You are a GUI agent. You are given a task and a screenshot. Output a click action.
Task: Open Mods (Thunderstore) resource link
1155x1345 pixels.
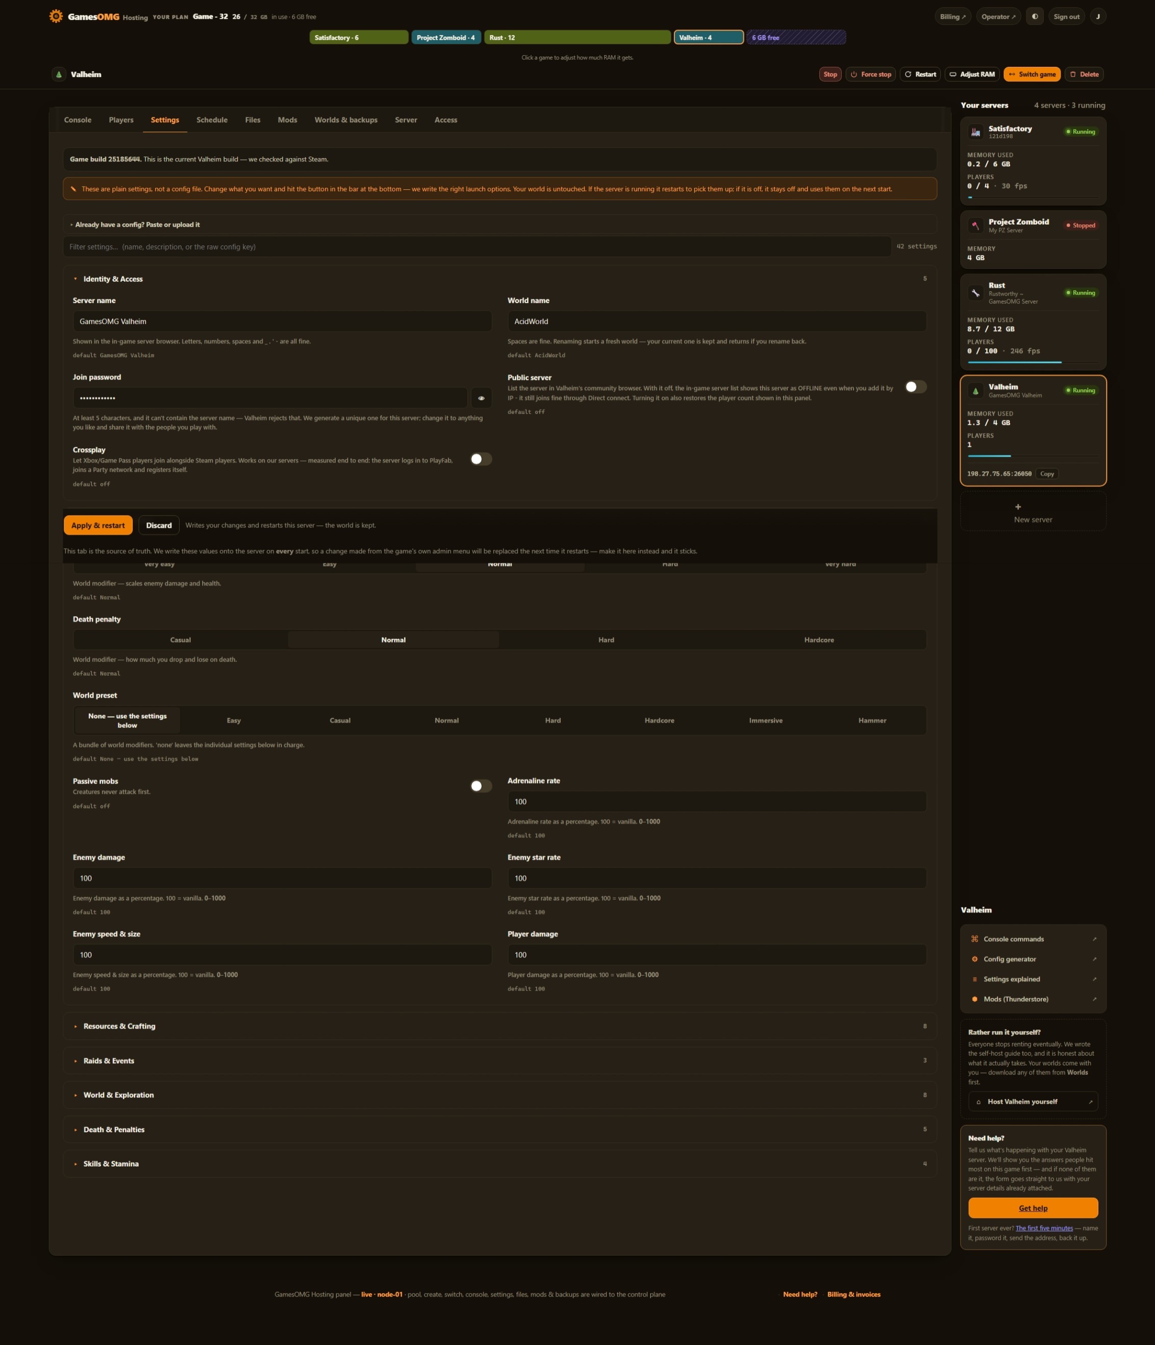click(x=1033, y=999)
